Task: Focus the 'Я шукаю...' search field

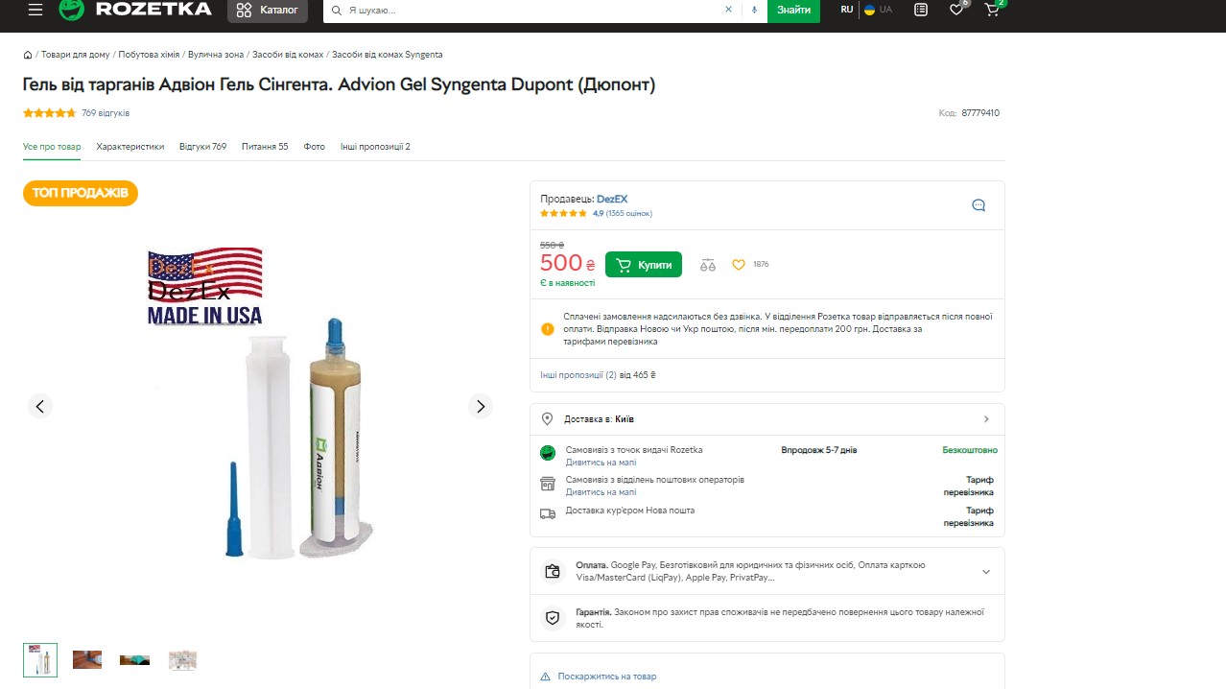Action: coord(532,10)
